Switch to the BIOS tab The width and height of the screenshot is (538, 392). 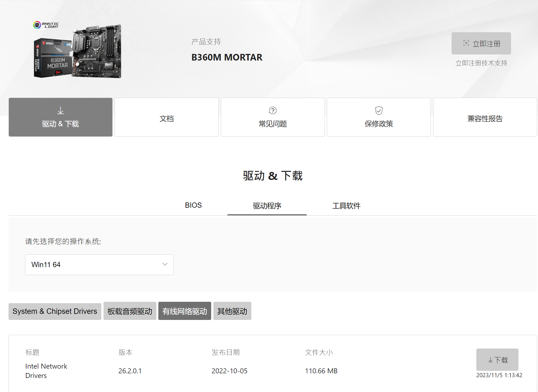pyautogui.click(x=193, y=205)
